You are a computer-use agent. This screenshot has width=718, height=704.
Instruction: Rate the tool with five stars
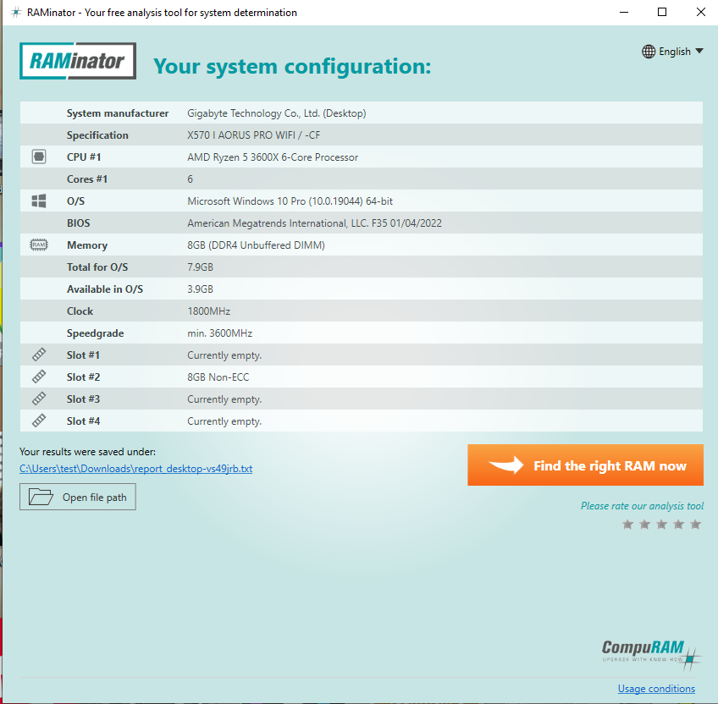[696, 524]
